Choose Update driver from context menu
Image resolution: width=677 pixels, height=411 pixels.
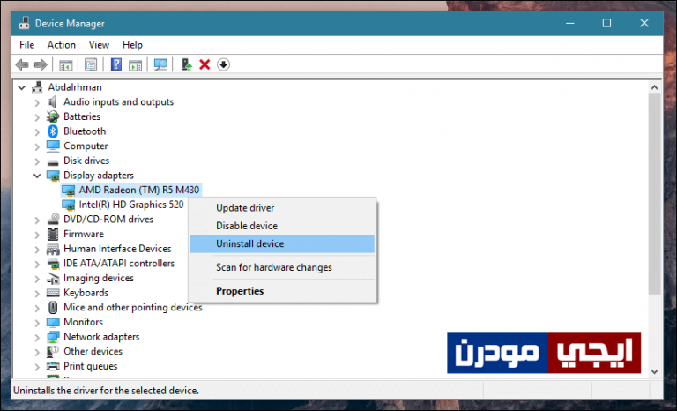click(x=282, y=208)
